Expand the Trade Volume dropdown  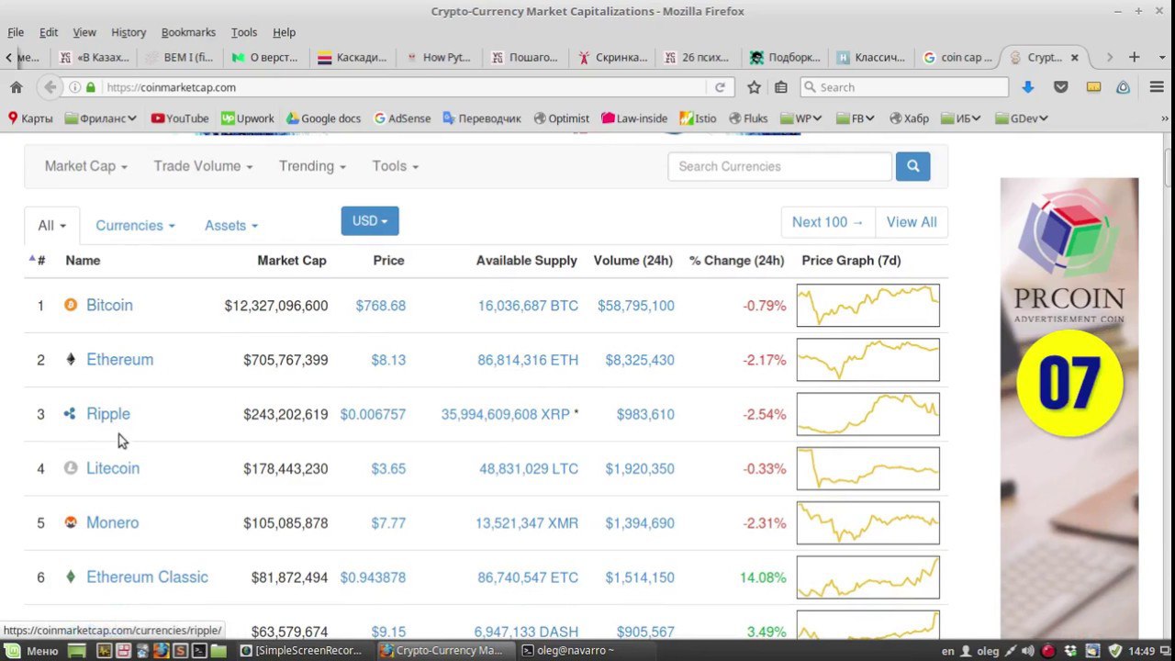pos(203,166)
